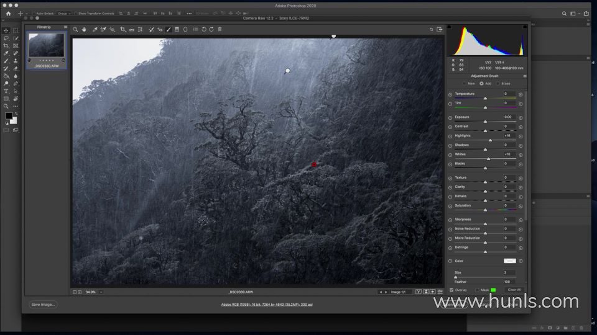Toggle Show Transform Controls checkbox
Screen dimensions: 597x335
click(x=76, y=13)
